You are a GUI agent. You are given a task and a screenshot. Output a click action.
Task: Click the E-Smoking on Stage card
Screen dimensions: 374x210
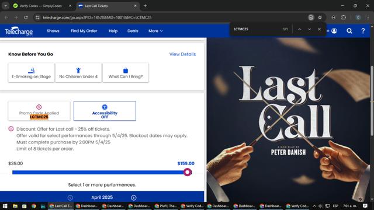pyautogui.click(x=31, y=73)
